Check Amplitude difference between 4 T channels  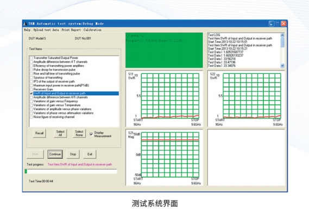31,62
